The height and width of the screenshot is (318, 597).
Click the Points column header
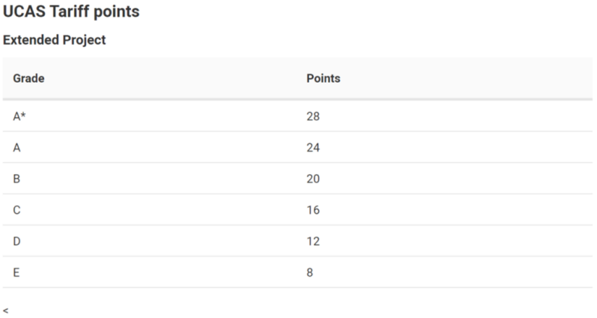tap(323, 78)
